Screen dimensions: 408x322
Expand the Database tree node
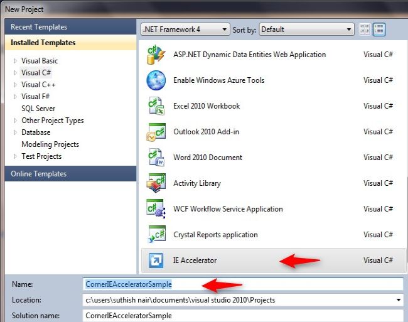(x=15, y=132)
